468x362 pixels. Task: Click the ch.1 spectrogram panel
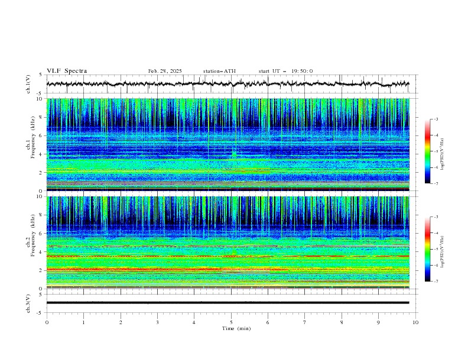tap(227, 144)
